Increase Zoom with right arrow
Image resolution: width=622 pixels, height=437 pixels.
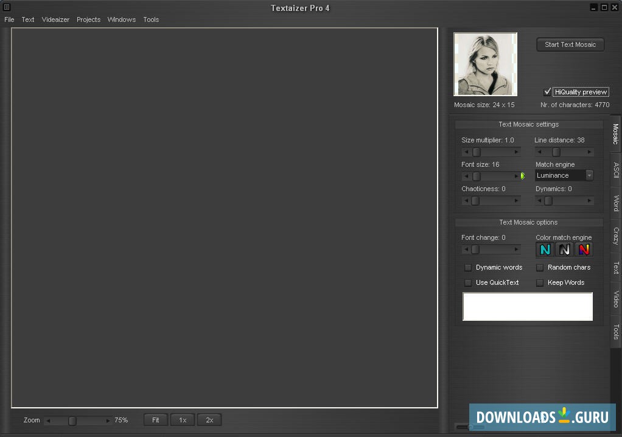point(108,421)
